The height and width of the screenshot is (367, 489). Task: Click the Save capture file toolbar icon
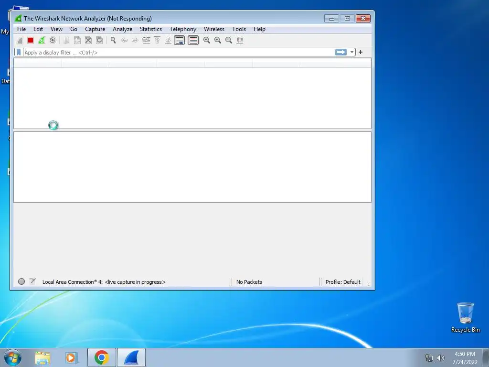click(x=77, y=40)
